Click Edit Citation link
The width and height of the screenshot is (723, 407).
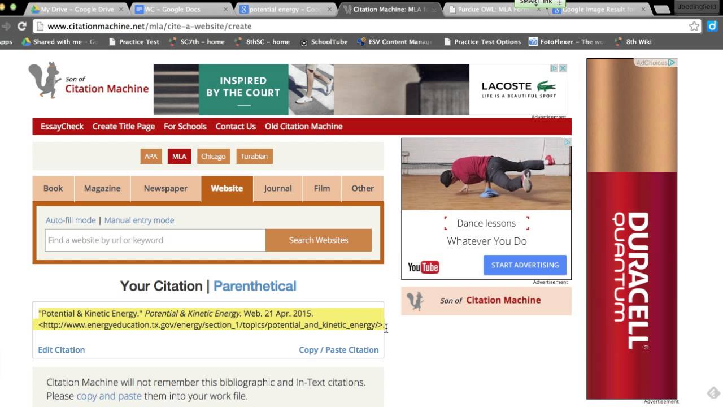tap(62, 350)
